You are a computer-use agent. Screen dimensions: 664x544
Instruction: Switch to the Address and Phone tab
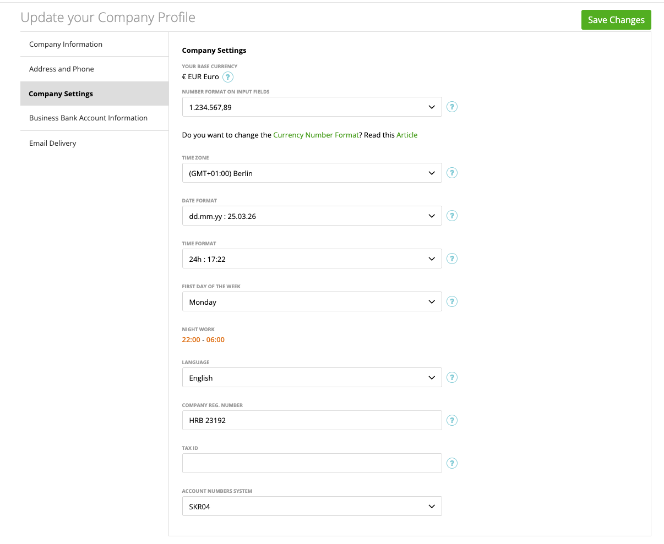click(x=62, y=69)
